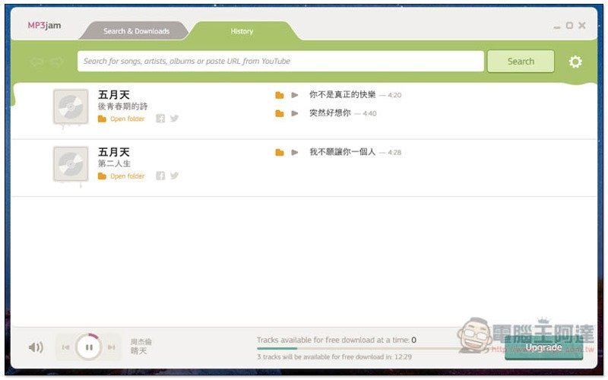Maximize the MP3jam window
The image size is (608, 380).
[569, 26]
